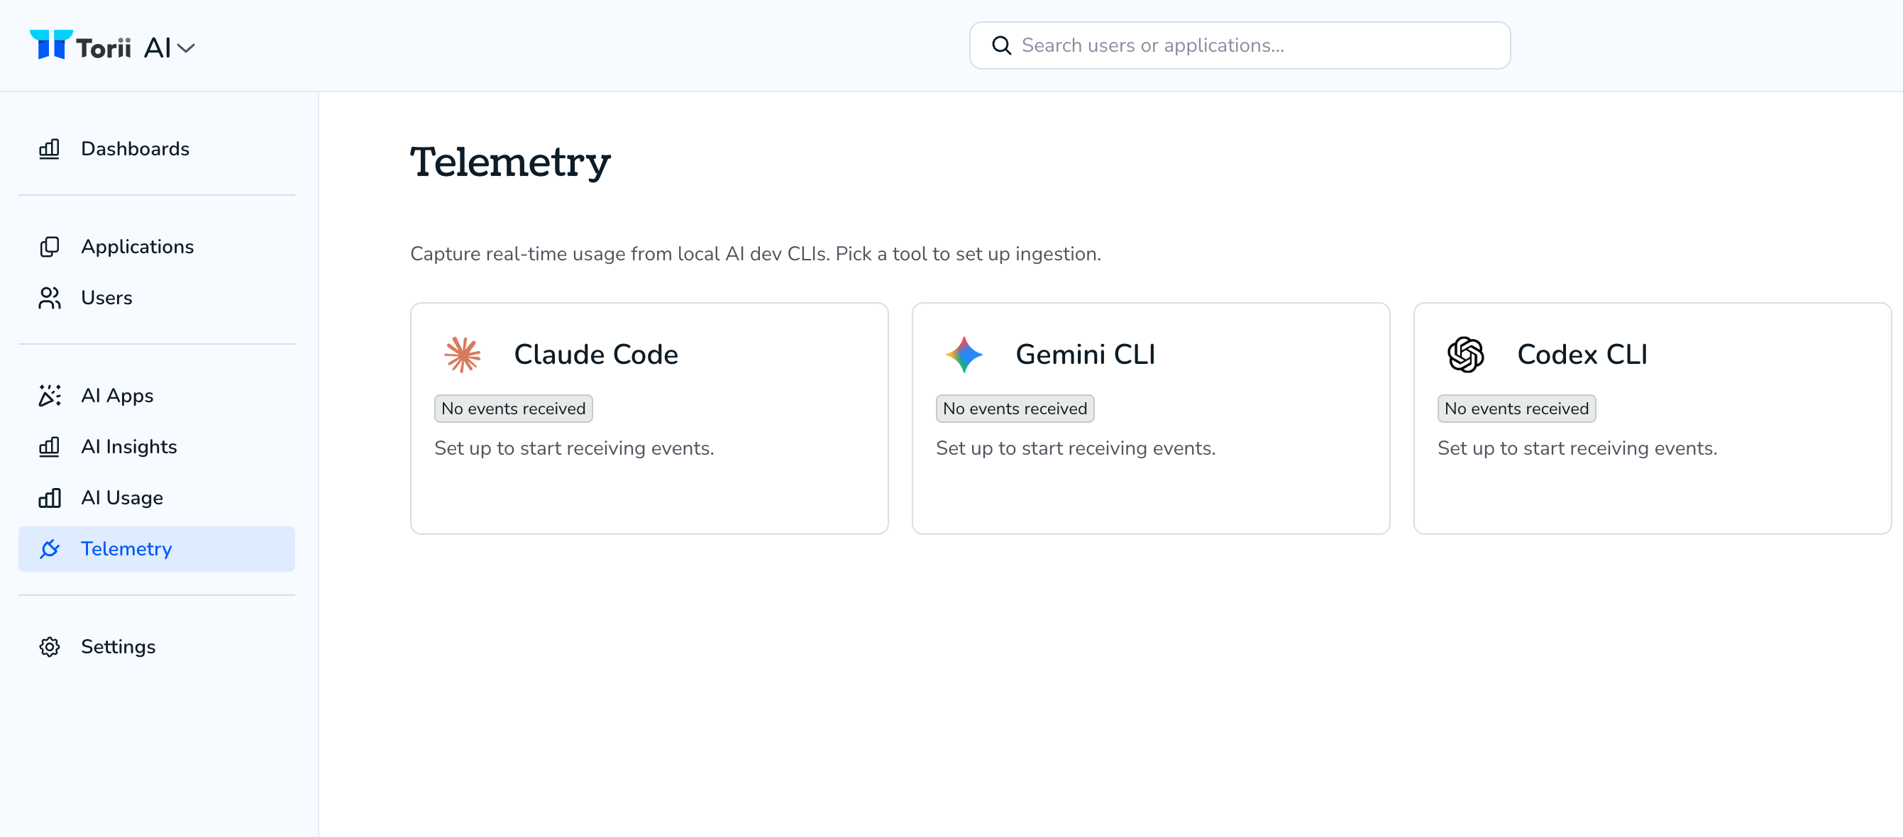The image size is (1903, 837).
Task: Click the Users people icon
Action: click(50, 298)
